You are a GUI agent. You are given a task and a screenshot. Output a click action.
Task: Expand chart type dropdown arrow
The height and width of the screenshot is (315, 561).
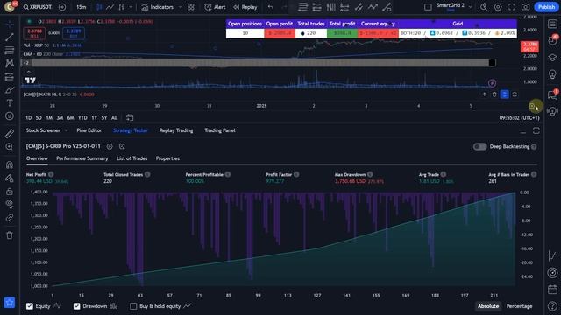(x=131, y=7)
